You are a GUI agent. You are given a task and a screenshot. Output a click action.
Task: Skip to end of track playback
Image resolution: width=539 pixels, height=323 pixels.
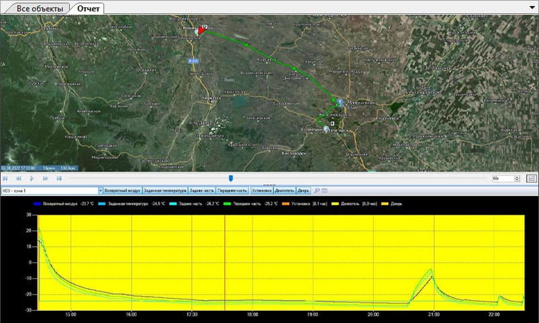coord(59,179)
